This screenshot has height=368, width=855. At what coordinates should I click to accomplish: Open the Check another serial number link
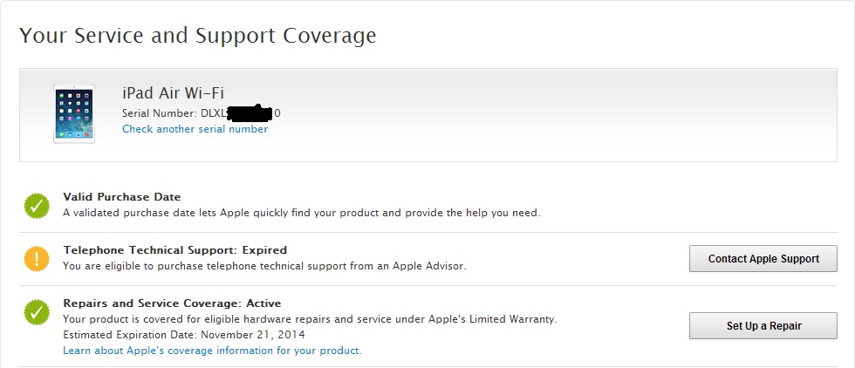(195, 129)
